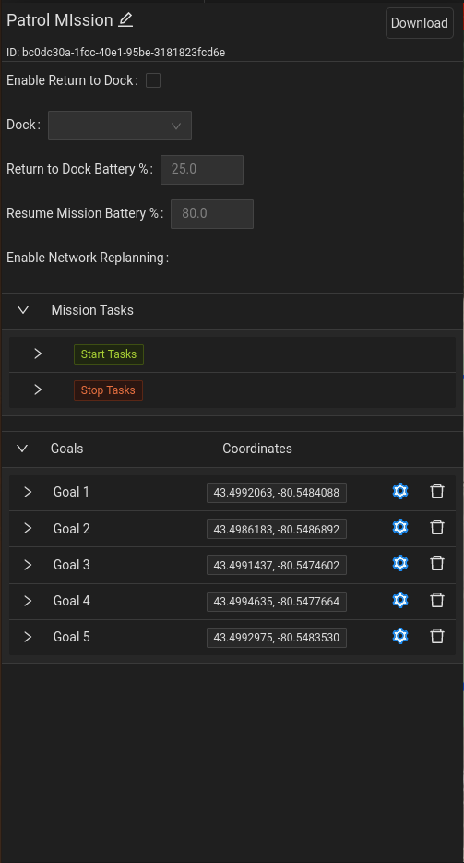The height and width of the screenshot is (863, 464).
Task: Open settings gear for Goal 2
Action: tap(400, 527)
